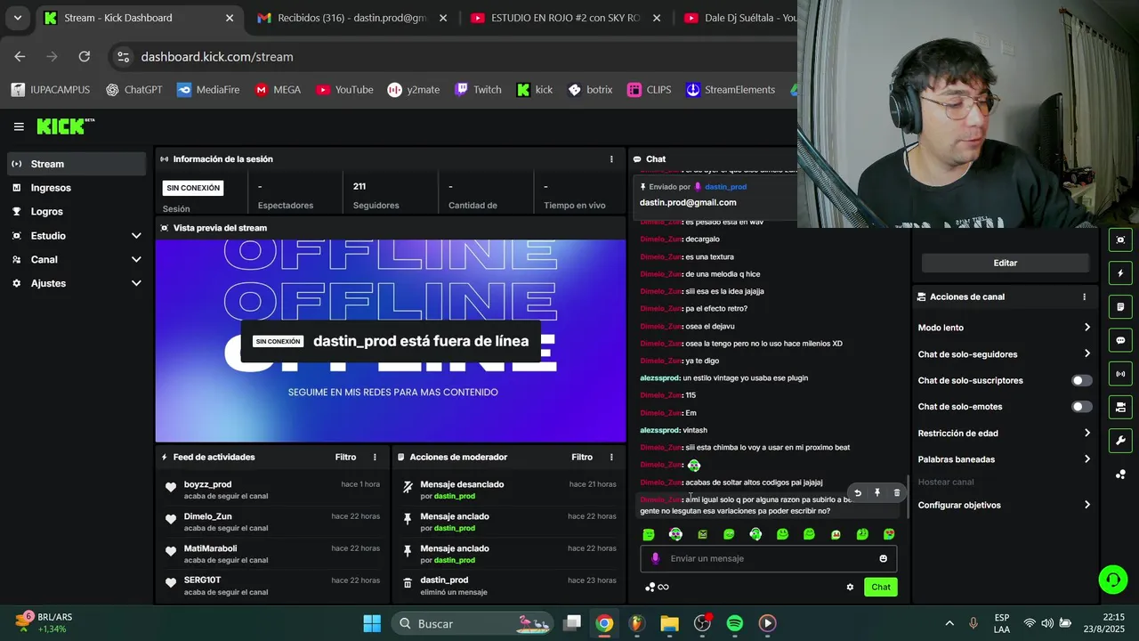Toggle Chat de solo-suscriptores switch
The image size is (1139, 641).
[x=1081, y=380]
